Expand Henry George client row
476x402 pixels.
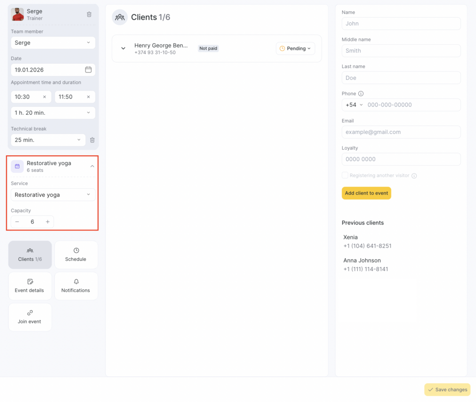pyautogui.click(x=123, y=48)
